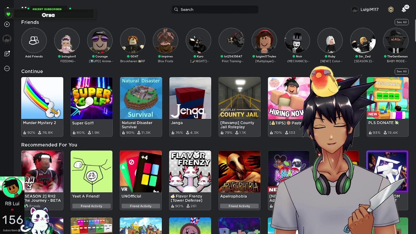416x234 pixels.
Task: Open friend Courage's avatar
Action: point(100,41)
